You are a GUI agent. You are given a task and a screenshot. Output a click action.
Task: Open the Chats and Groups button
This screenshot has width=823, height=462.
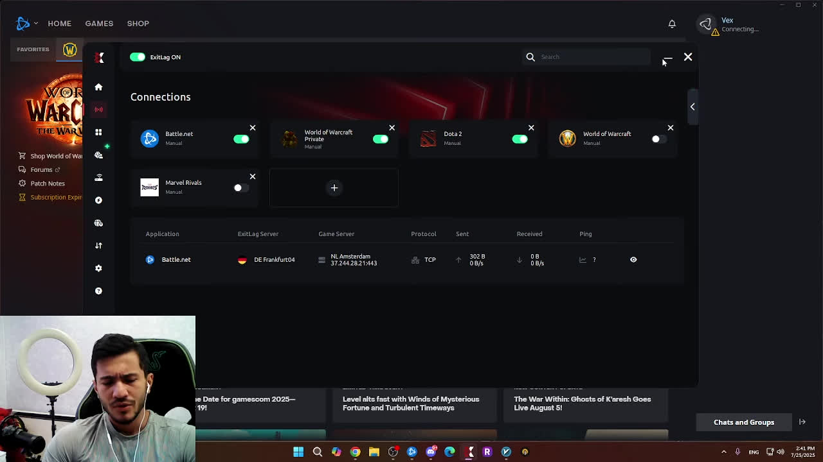(x=744, y=422)
